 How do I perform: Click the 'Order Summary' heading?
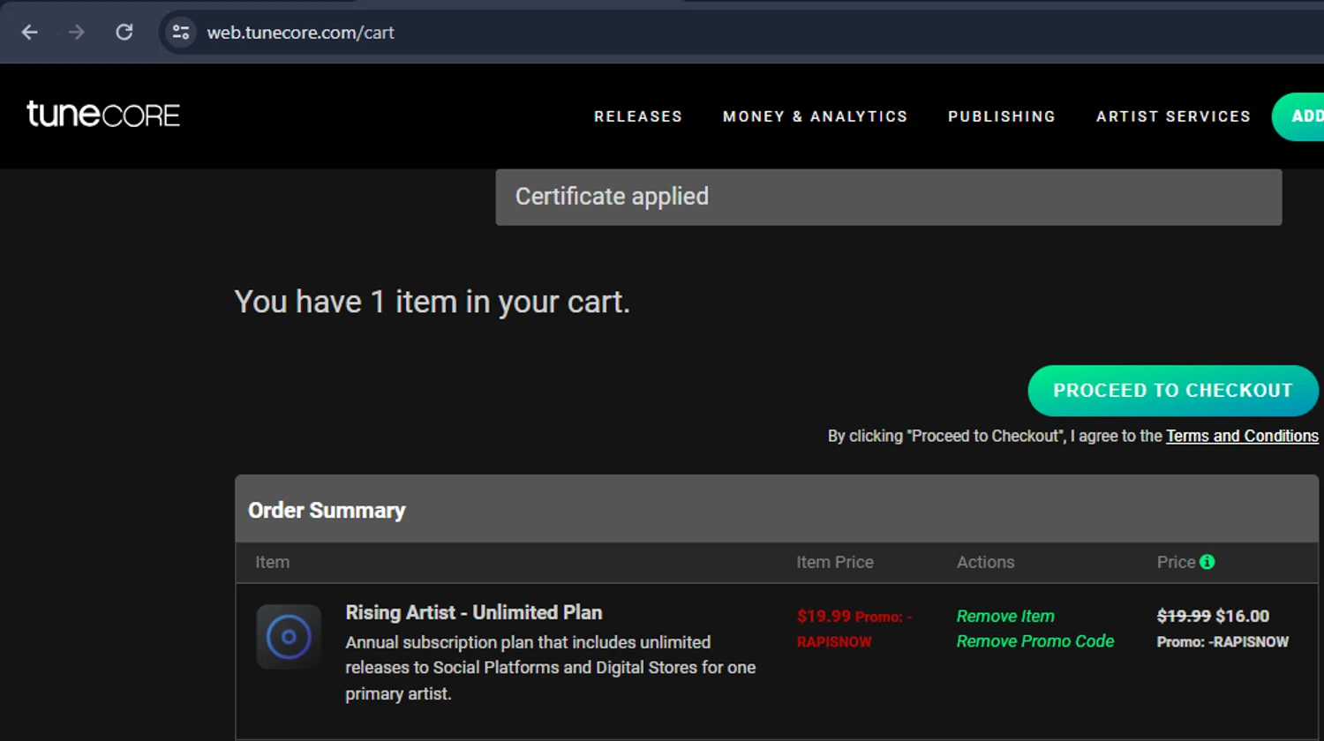[x=327, y=510]
